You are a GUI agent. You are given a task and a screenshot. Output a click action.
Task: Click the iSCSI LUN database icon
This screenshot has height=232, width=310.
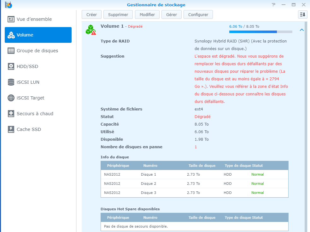(x=11, y=82)
